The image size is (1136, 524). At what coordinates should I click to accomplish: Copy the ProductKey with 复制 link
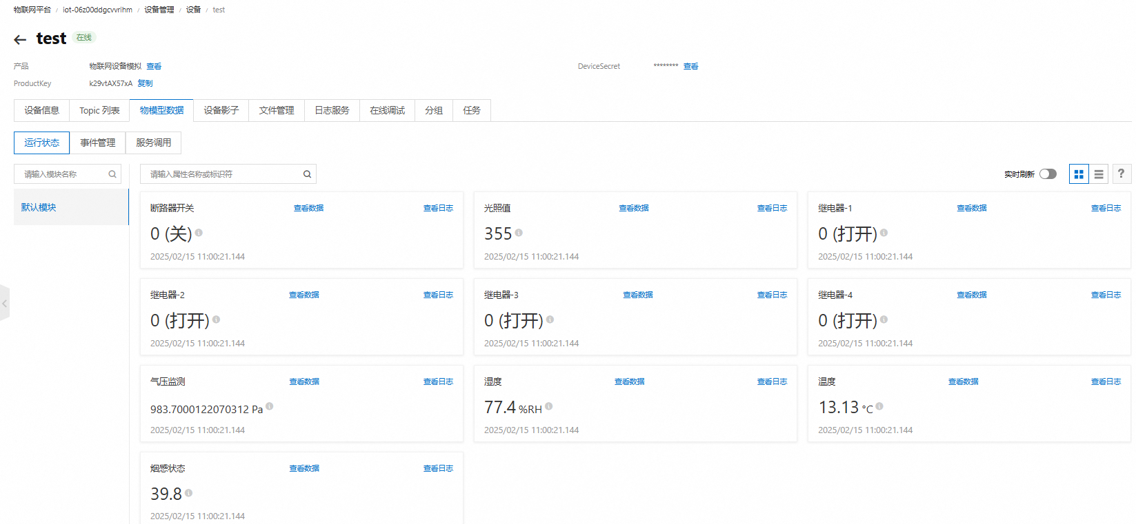(x=145, y=83)
